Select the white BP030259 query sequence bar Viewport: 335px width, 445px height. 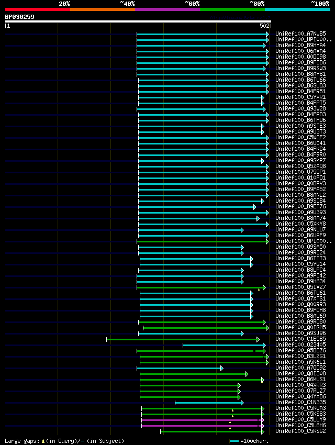point(138,21)
